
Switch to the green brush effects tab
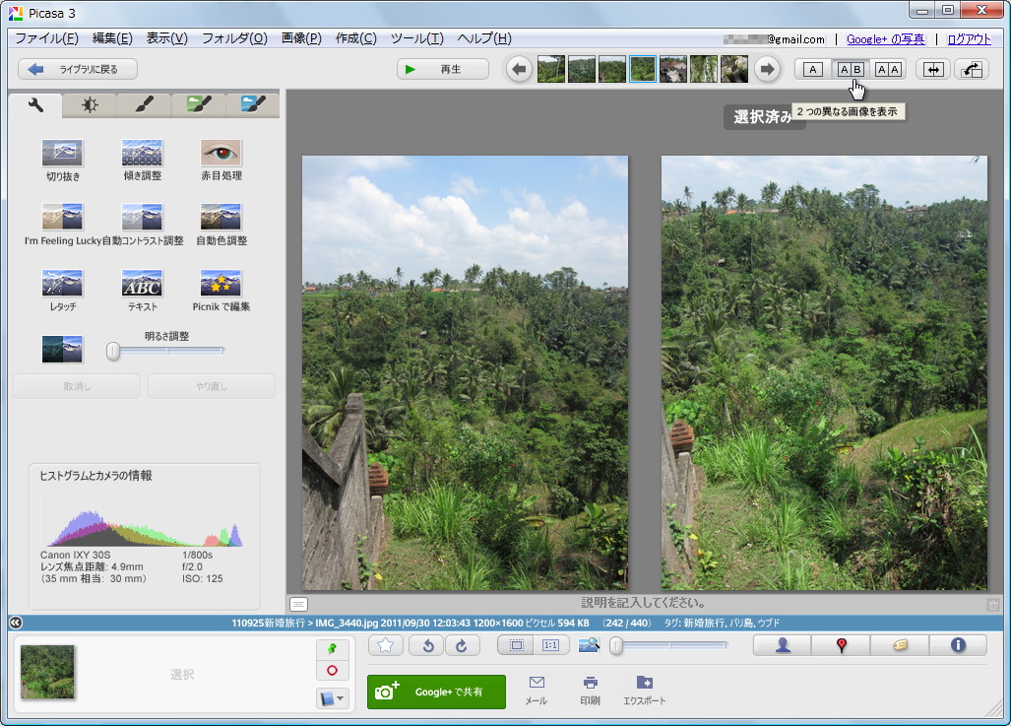pos(199,105)
